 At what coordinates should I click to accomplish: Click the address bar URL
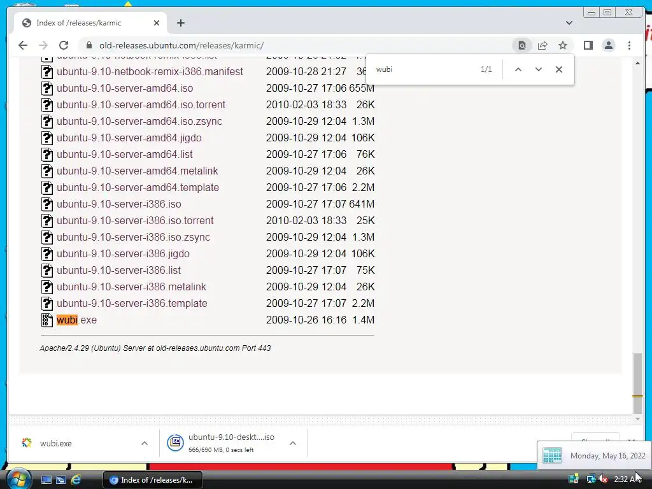tap(181, 45)
